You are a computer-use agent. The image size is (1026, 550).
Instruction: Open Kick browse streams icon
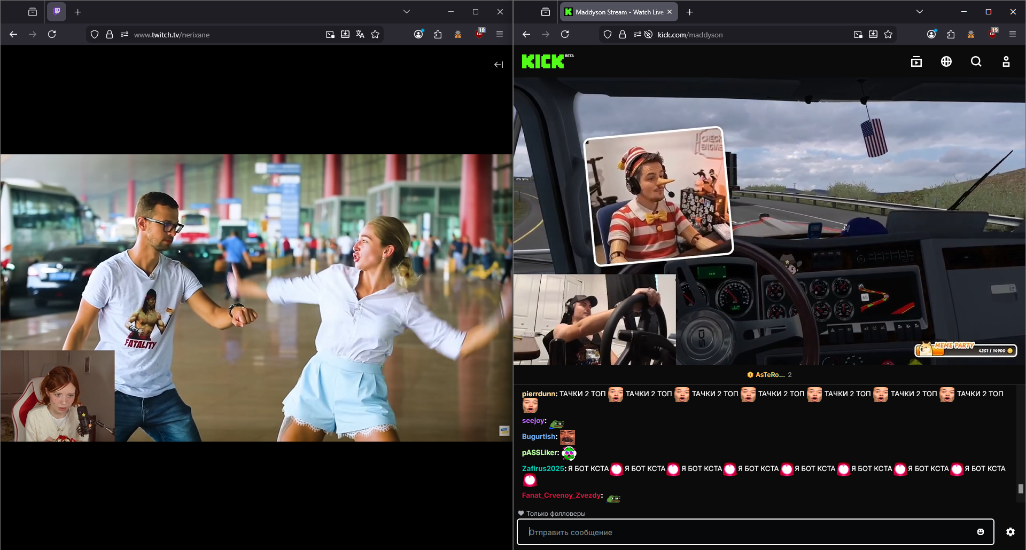(x=916, y=62)
